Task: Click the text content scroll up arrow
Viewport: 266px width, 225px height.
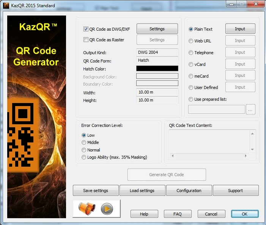Action: (x=252, y=134)
